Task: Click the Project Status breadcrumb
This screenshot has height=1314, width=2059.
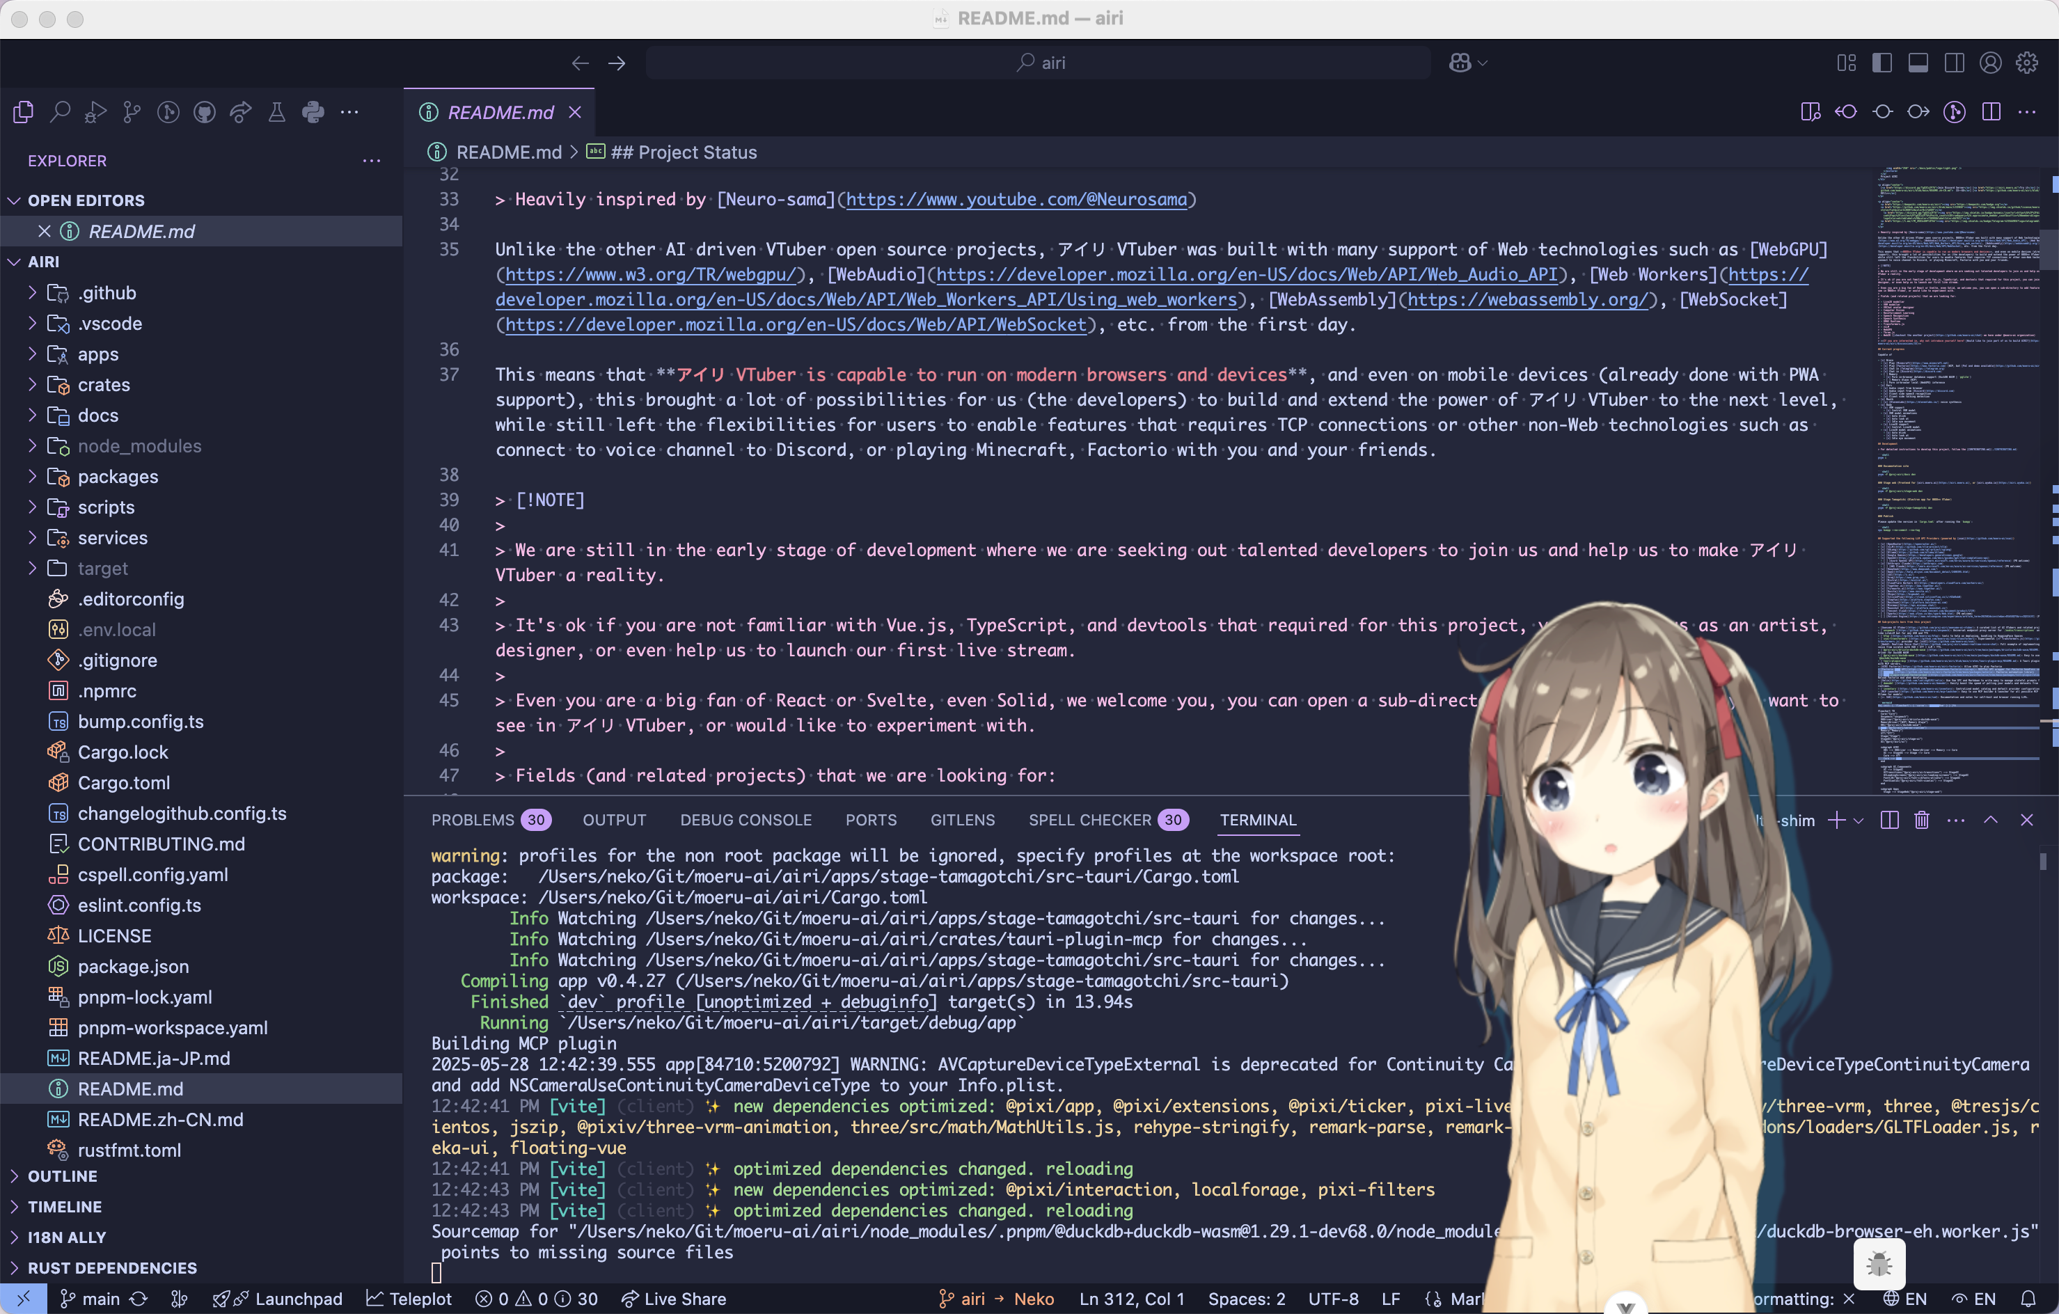Action: (x=672, y=152)
